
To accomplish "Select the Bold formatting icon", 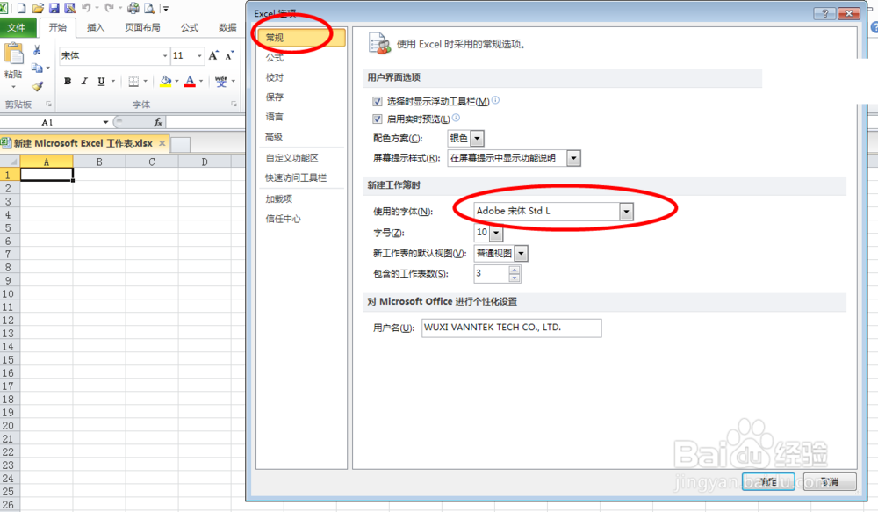I will click(68, 82).
